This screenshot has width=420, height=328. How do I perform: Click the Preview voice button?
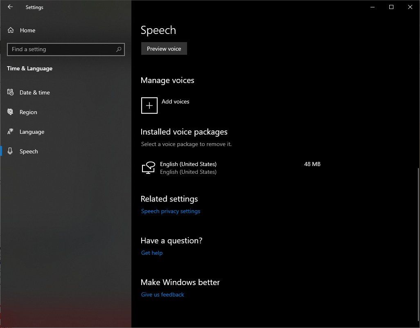(x=164, y=49)
